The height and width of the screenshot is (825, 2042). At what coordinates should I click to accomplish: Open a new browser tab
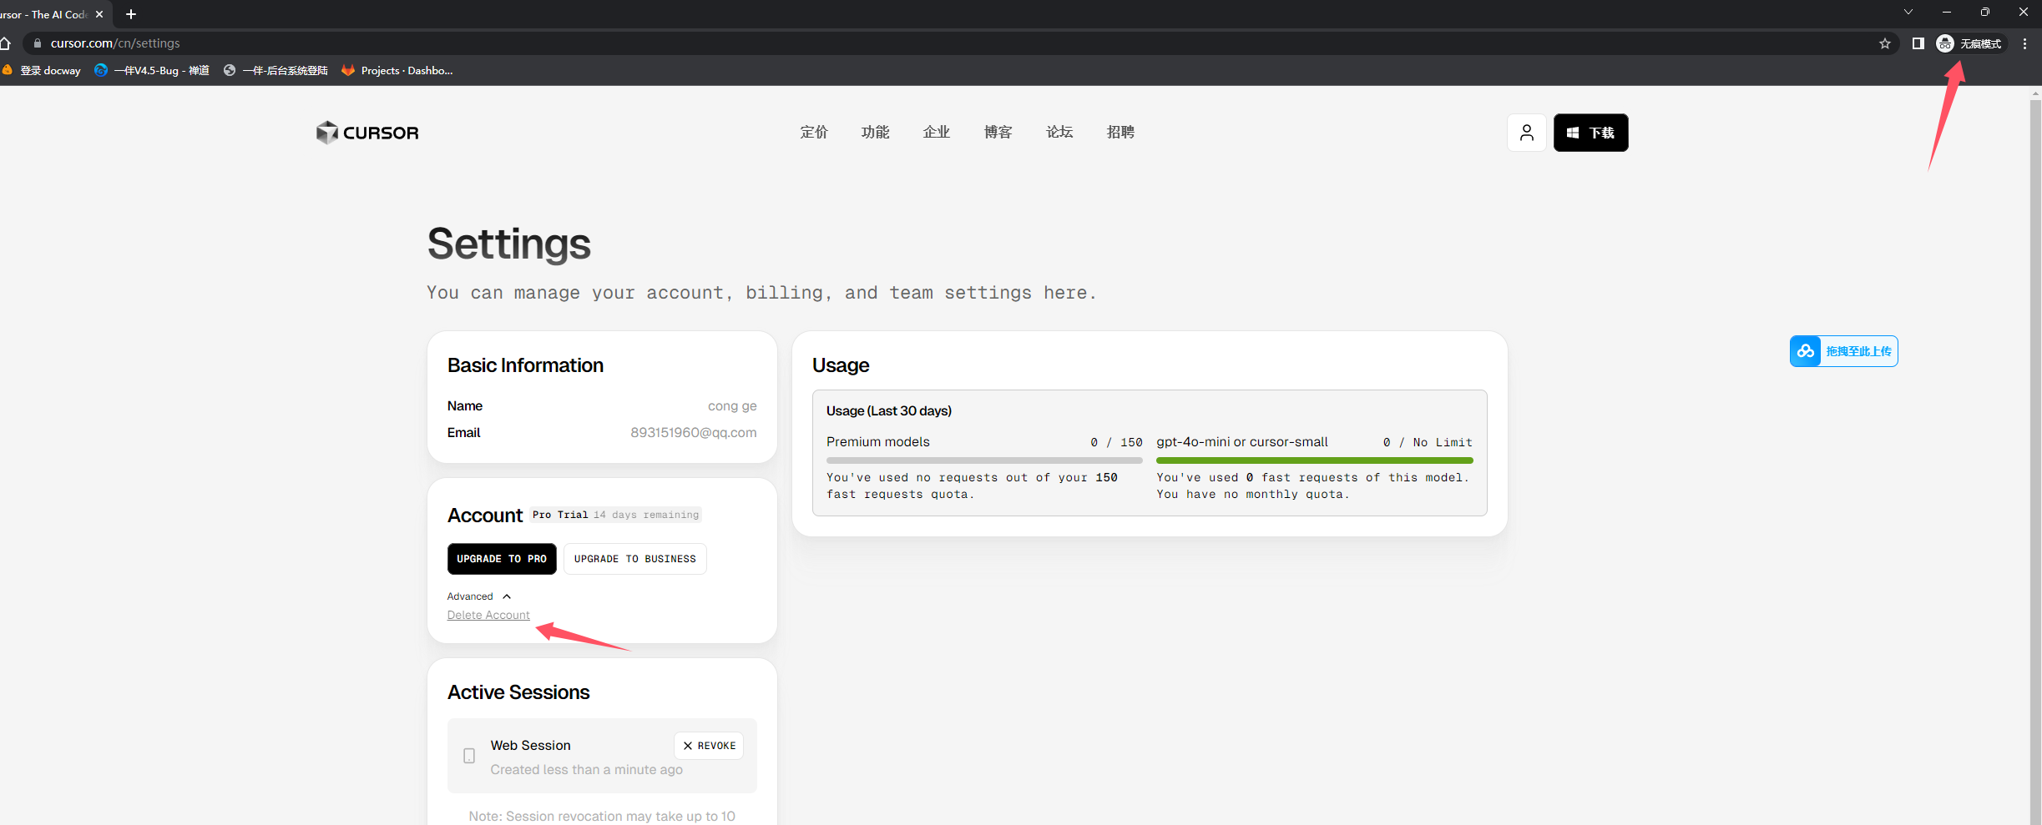[x=130, y=14]
